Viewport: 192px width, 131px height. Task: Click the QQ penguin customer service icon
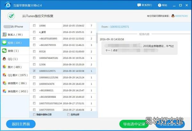(x=173, y=16)
